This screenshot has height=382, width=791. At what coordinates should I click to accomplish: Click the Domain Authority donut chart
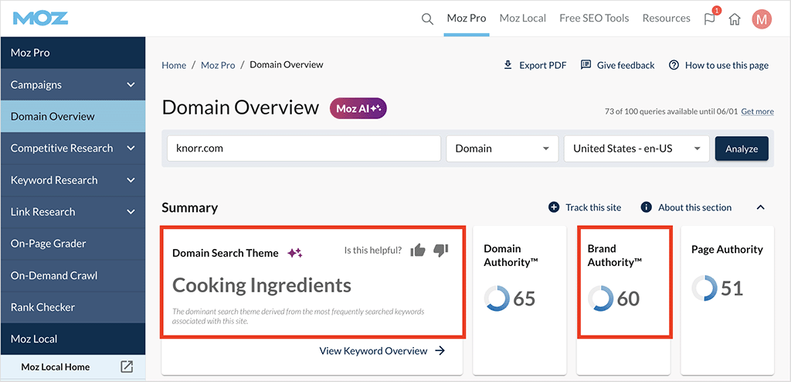[497, 298]
